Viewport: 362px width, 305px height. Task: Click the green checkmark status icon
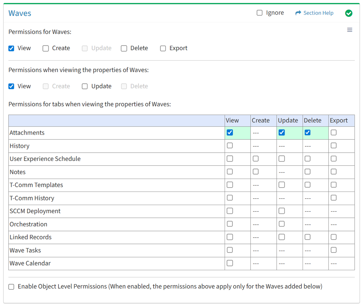click(348, 13)
